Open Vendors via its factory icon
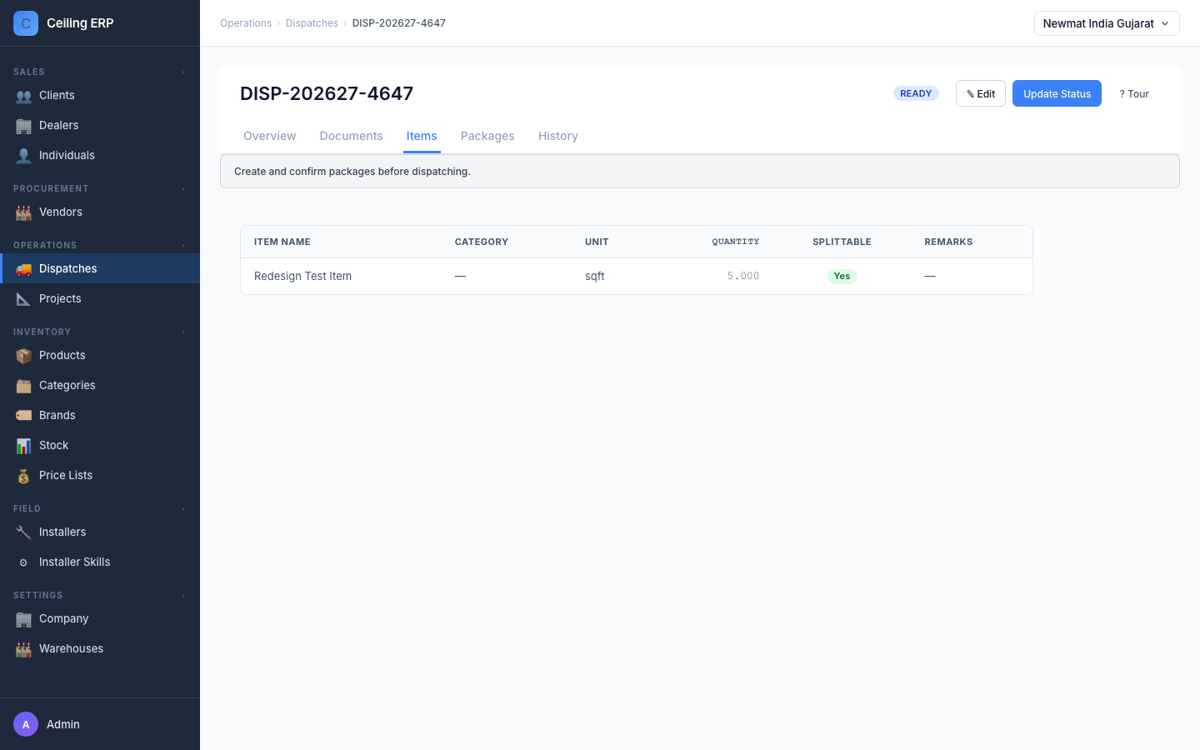Image resolution: width=1200 pixels, height=750 pixels. point(23,212)
